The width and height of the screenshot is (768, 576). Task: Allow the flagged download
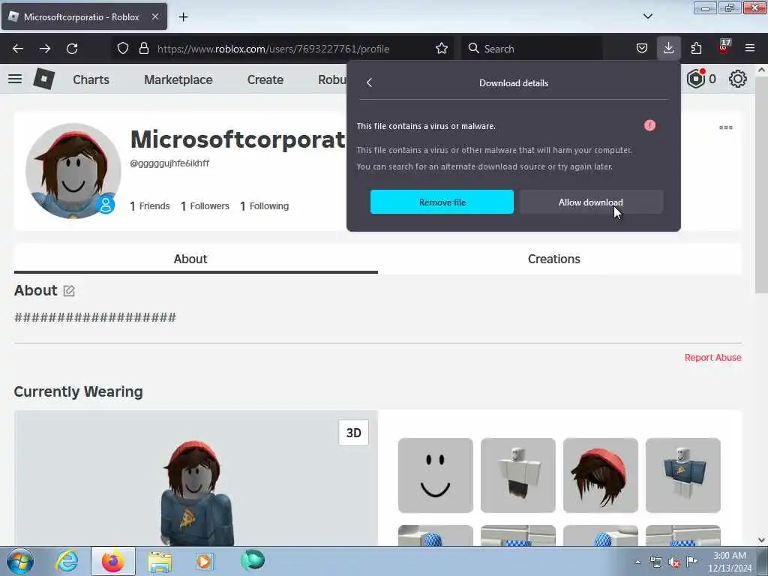[x=591, y=202]
